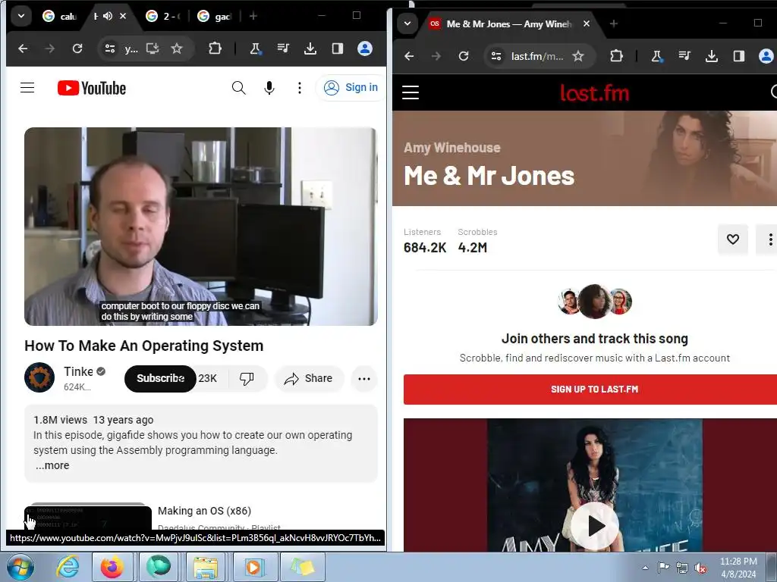The image size is (777, 582).
Task: Reload the Last.fm page
Action: pos(464,56)
